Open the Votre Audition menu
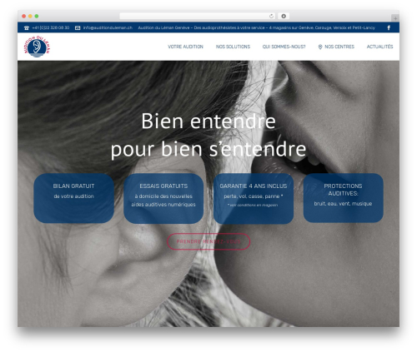Image resolution: width=417 pixels, height=352 pixels. pos(185,47)
